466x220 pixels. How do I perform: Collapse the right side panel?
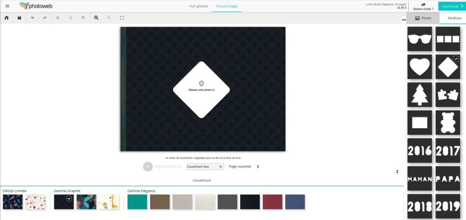click(404, 19)
